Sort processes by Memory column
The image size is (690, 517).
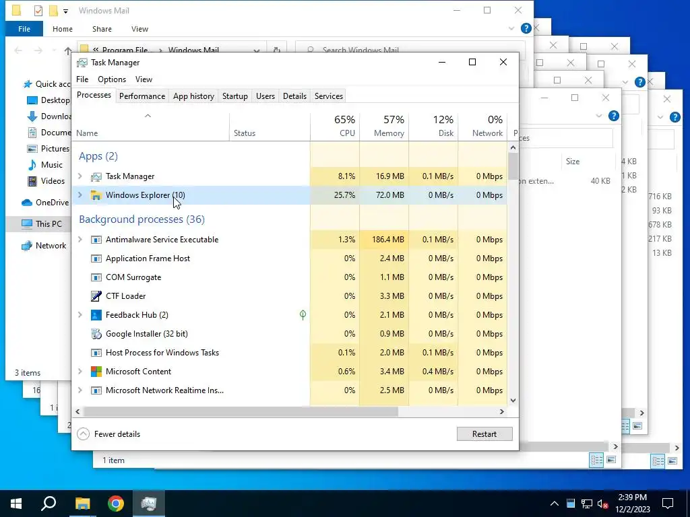pyautogui.click(x=384, y=127)
